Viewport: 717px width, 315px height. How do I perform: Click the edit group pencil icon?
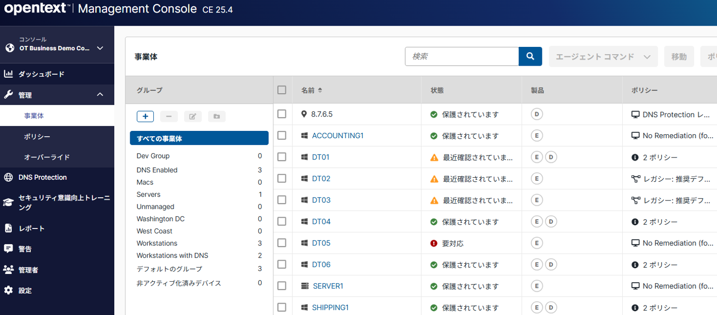point(193,116)
